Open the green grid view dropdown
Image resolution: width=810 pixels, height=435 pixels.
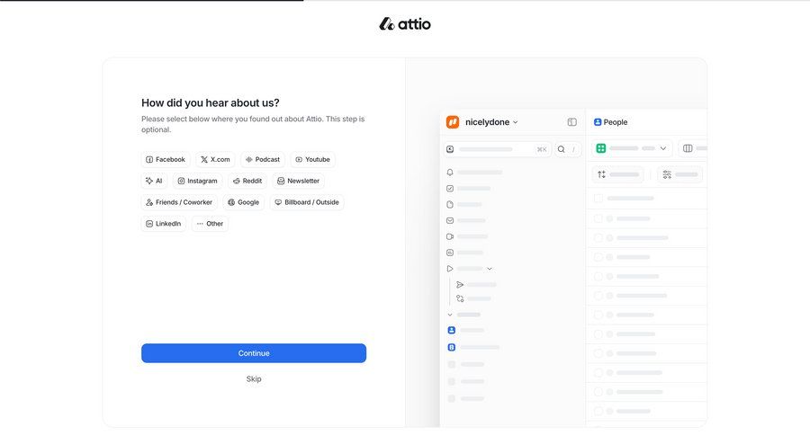634,148
